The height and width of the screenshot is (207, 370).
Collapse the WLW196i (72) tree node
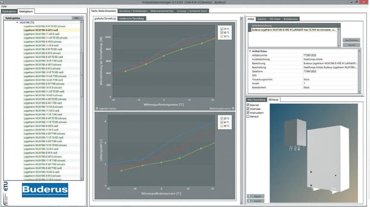[17, 22]
